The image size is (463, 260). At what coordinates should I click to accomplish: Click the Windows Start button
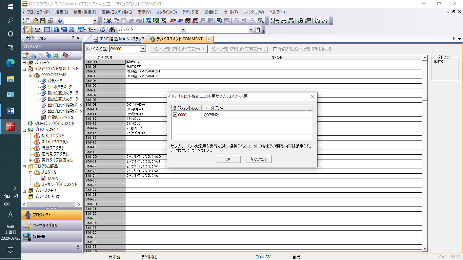coord(11,7)
